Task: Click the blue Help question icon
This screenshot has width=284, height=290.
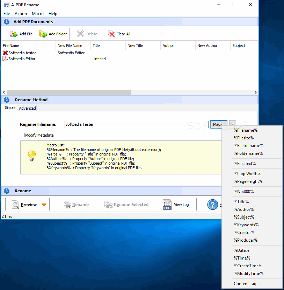Action: 213,205
